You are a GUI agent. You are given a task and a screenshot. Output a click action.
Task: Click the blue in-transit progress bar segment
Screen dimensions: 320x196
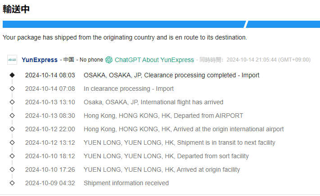click(124, 24)
